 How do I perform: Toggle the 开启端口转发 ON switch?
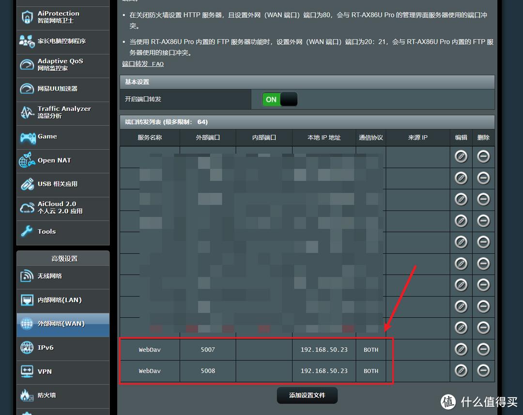pos(279,99)
